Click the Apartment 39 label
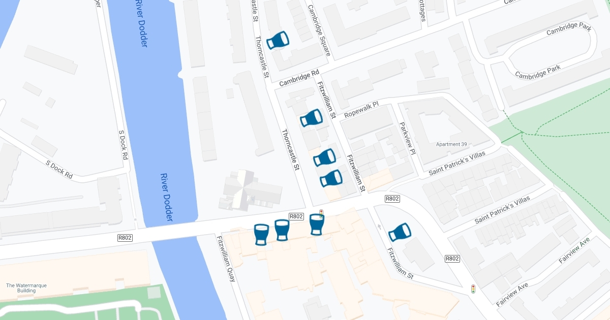610x320 pixels. [x=451, y=144]
